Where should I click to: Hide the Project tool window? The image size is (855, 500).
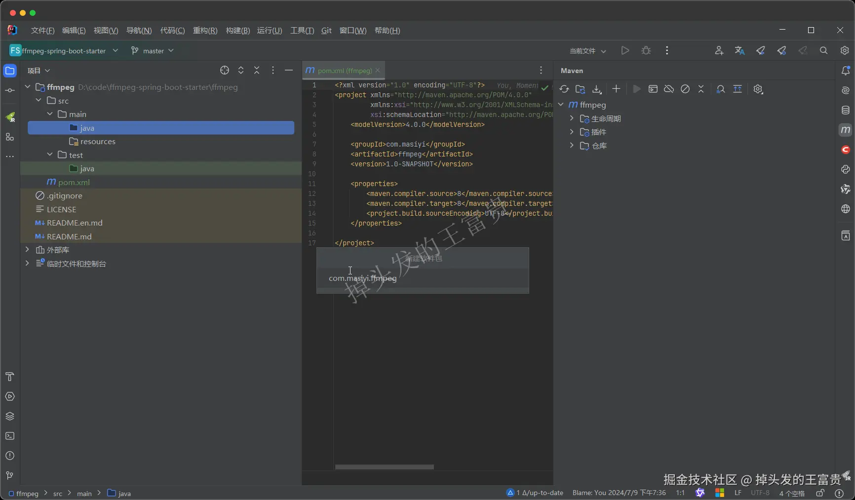pyautogui.click(x=289, y=70)
